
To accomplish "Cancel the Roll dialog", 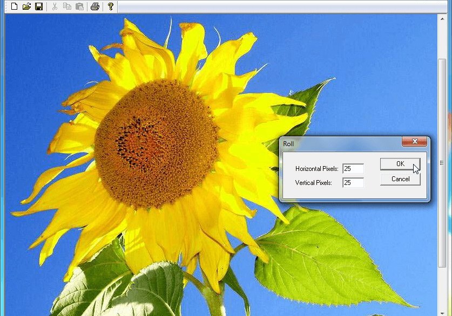I will coord(400,179).
